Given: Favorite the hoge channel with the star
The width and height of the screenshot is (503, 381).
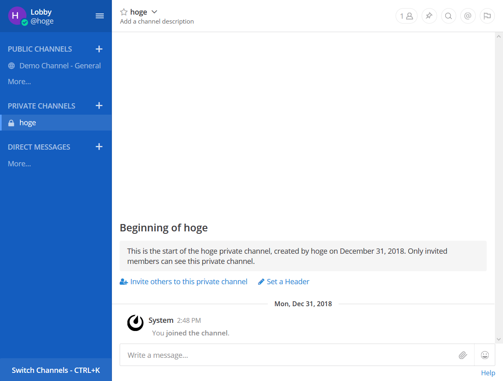Looking at the screenshot, I should click(123, 11).
